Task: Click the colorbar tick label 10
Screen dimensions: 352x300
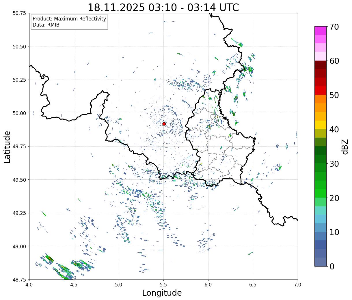Action: tap(334, 232)
